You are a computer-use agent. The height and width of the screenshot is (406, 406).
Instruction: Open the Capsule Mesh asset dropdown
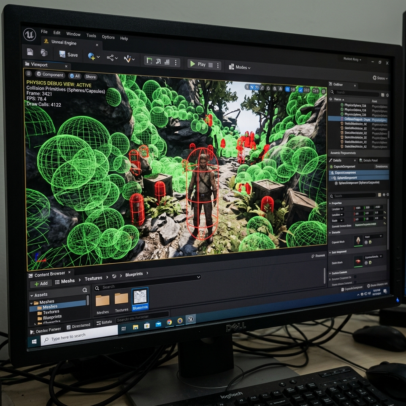tap(373, 236)
